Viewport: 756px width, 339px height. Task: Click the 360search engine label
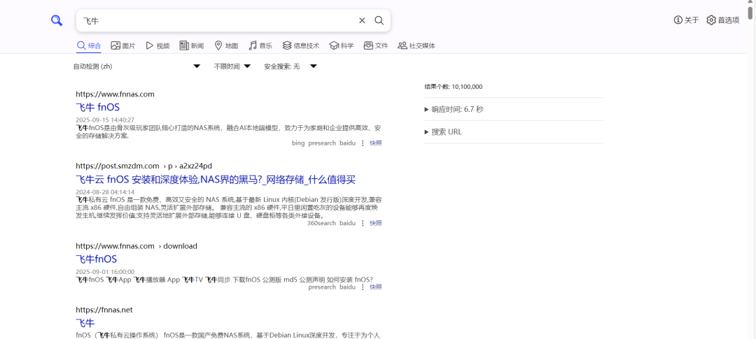tap(321, 223)
